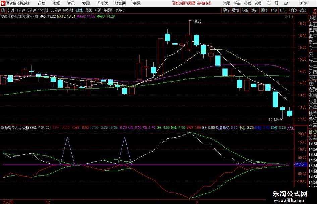317x204 pixels.
Task: Open the 版面 menu
Action: [x=237, y=3]
